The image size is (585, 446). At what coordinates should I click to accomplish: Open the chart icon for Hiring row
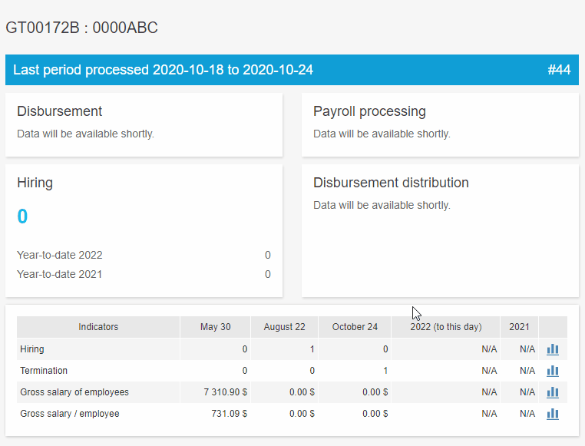[553, 349]
